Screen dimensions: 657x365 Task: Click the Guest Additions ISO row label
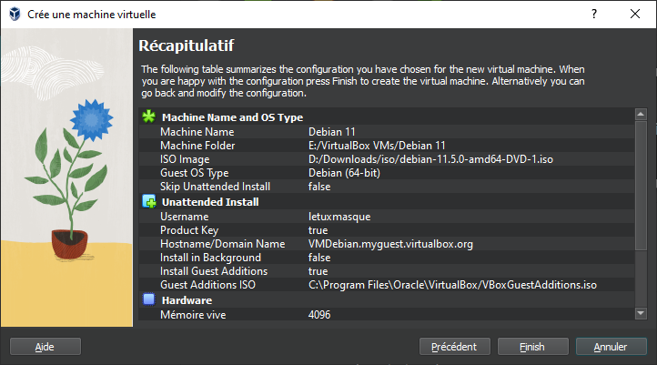pos(207,285)
